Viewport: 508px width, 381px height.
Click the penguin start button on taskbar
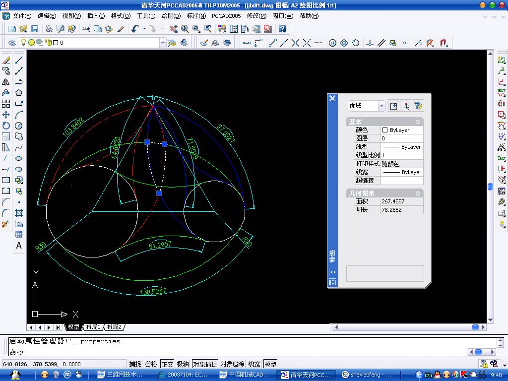point(15,375)
